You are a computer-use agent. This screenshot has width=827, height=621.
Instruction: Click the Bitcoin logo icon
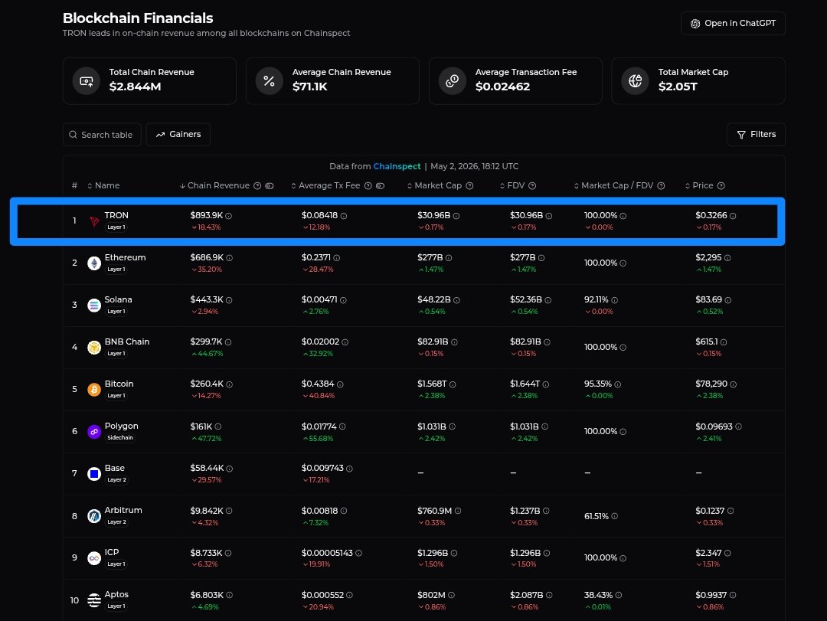[94, 390]
